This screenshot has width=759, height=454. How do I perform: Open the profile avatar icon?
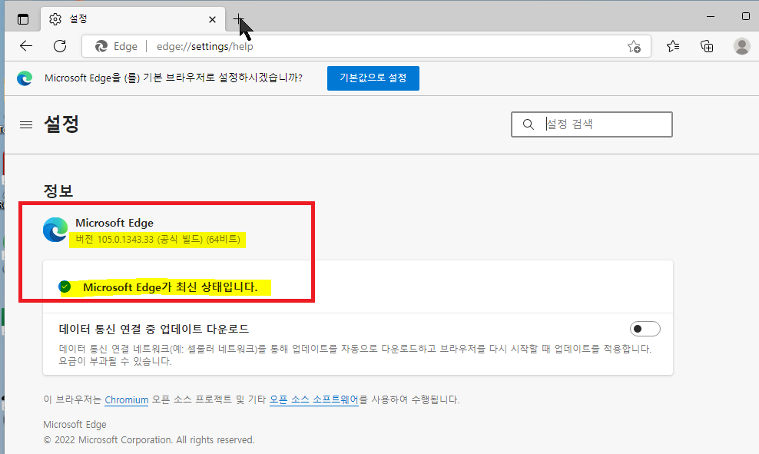pos(741,46)
